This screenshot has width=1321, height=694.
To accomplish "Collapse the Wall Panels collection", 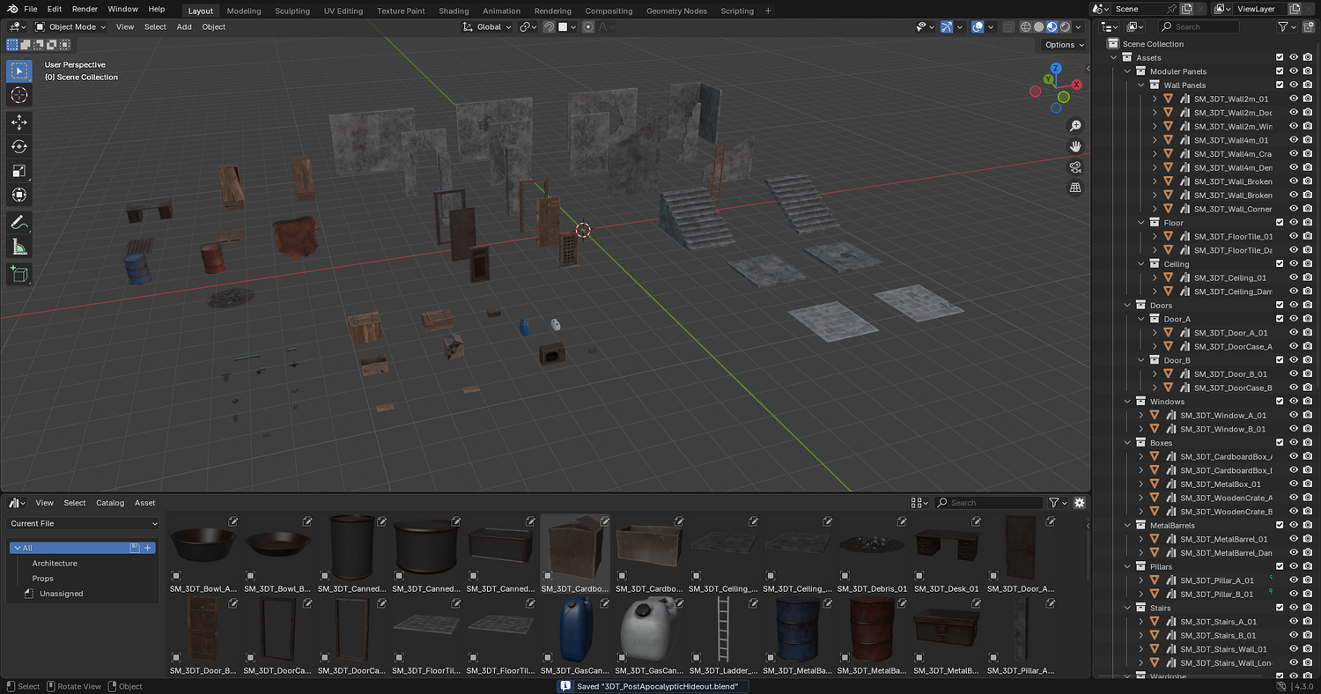I will click(x=1141, y=85).
